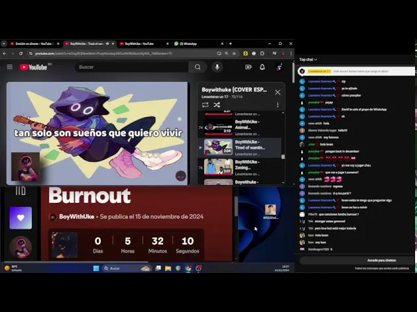
Task: Toggle playlist shuffle
Action: [217, 105]
